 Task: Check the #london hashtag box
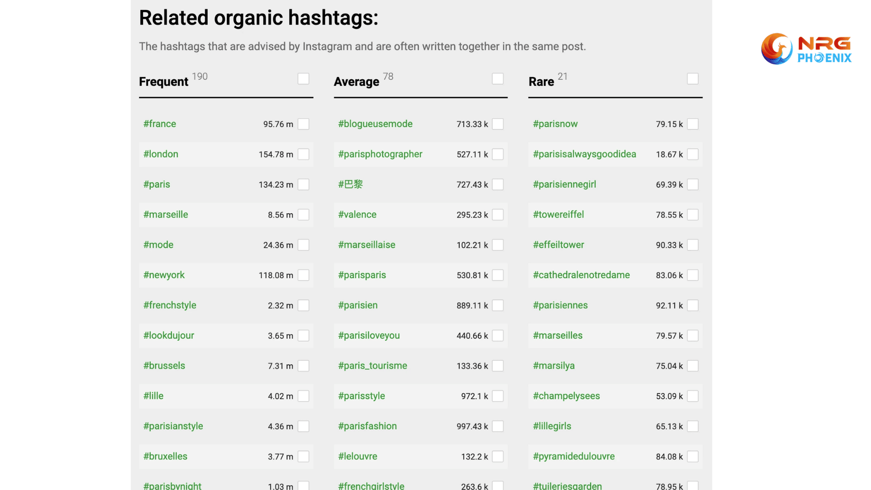pyautogui.click(x=303, y=154)
